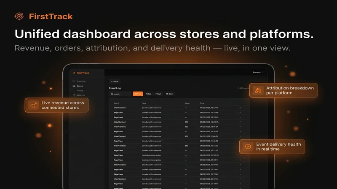Click the timestamp ending 16:16:33
The height and width of the screenshot is (189, 337).
point(209,131)
